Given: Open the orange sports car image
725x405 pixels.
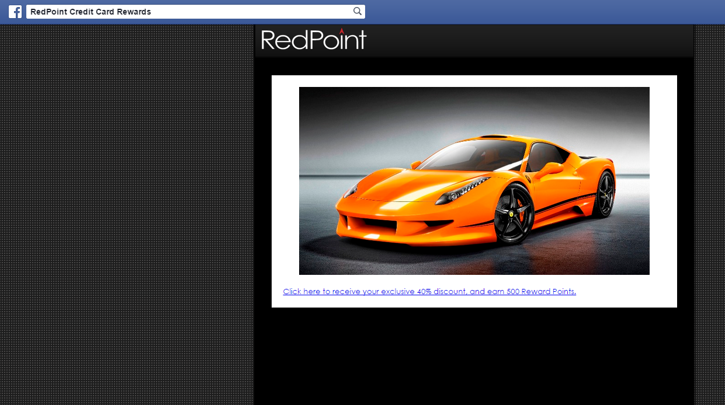Looking at the screenshot, I should (x=474, y=181).
